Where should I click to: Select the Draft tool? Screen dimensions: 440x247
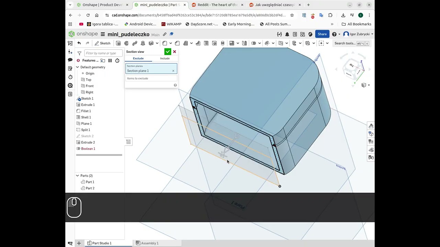(186, 43)
